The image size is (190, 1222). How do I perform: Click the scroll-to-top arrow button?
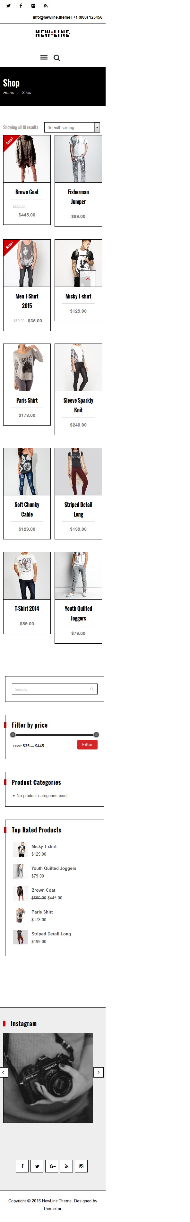[88, 279]
